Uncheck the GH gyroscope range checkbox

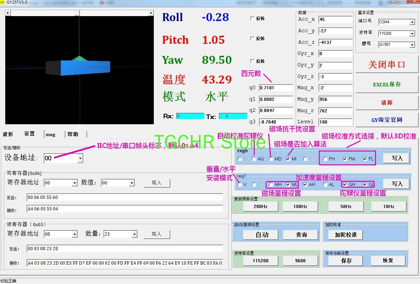pos(345,185)
